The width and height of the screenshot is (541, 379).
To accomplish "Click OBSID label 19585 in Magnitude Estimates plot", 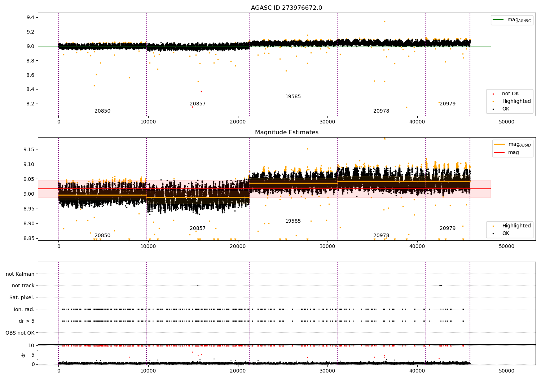I will click(293, 221).
